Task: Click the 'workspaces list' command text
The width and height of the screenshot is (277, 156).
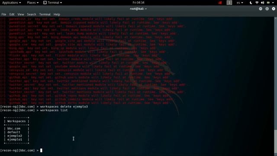Action: pos(54,110)
